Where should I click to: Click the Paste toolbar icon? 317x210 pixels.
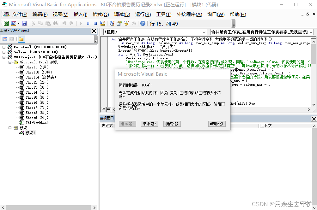pyautogui.click(x=48, y=23)
